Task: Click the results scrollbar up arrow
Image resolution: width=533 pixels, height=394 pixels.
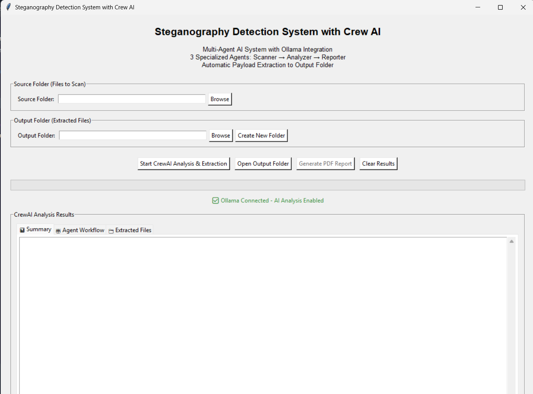Action: 511,241
